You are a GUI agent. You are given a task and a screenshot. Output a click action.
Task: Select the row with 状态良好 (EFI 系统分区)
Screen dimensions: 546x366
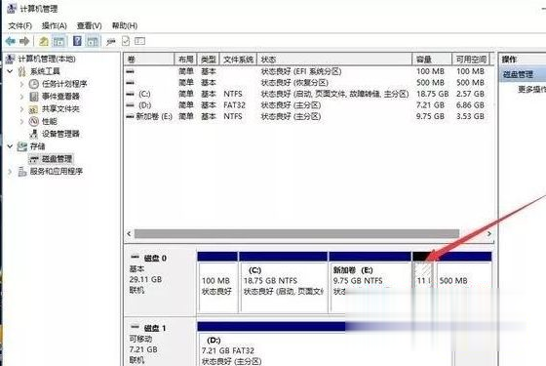307,71
